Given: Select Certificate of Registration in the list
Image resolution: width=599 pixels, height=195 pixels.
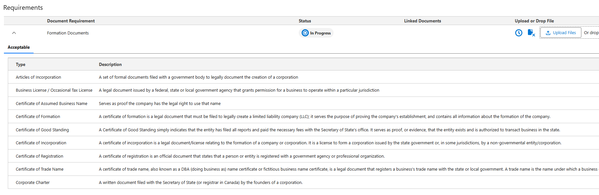Looking at the screenshot, I should click(x=39, y=156).
